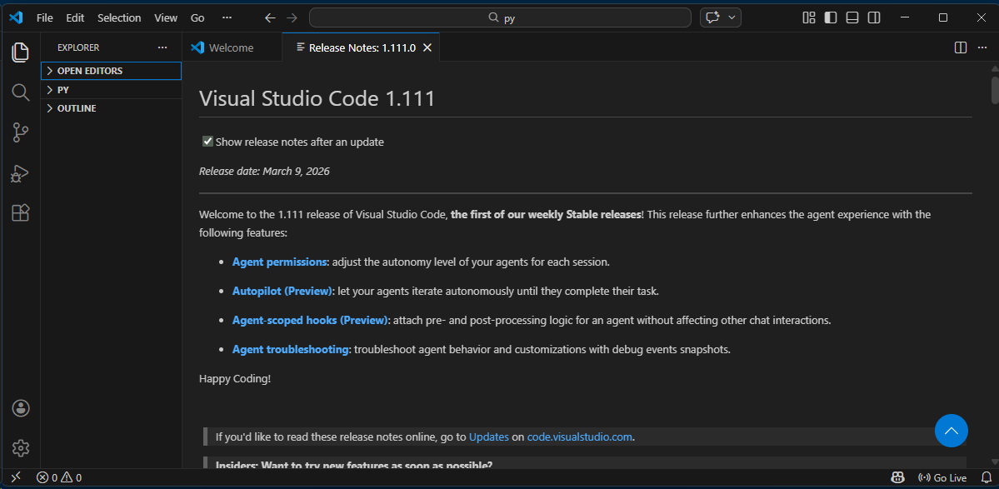Open the Run and Debug view

pos(20,172)
